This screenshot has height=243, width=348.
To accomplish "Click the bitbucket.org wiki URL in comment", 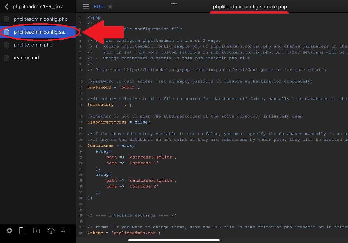I will coord(203,70).
